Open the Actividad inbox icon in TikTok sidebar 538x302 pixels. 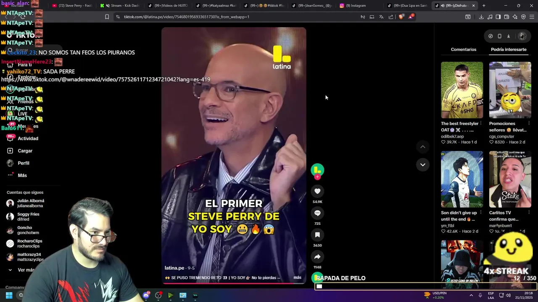(10, 138)
